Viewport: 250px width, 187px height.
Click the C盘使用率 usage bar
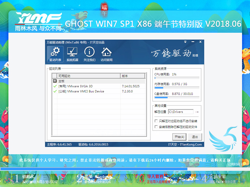pyautogui.click(x=177, y=98)
